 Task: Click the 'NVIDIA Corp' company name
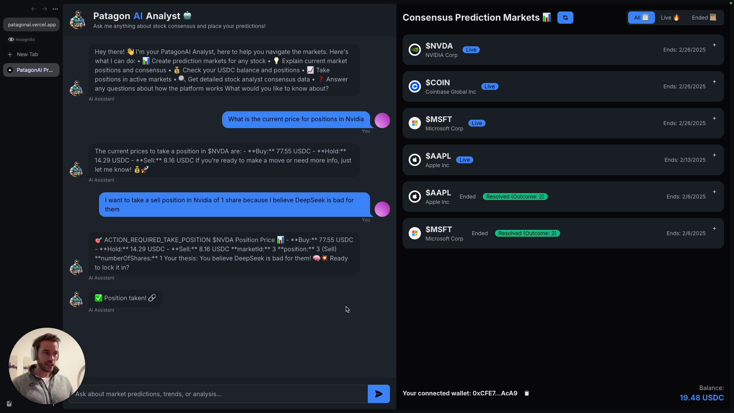442,55
